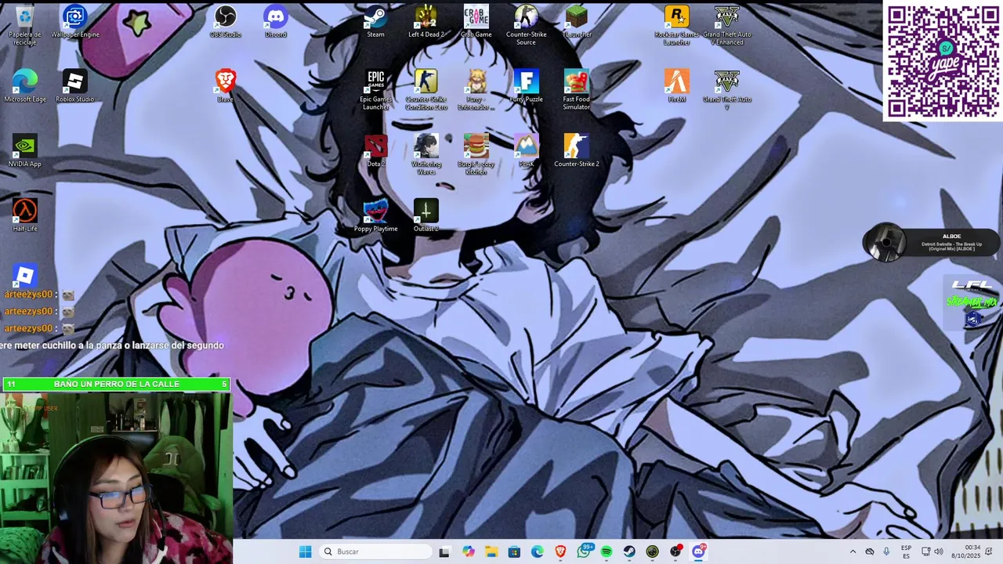Select the Counter-Strike Condition Zero icon
Image resolution: width=1003 pixels, height=564 pixels.
(x=426, y=90)
